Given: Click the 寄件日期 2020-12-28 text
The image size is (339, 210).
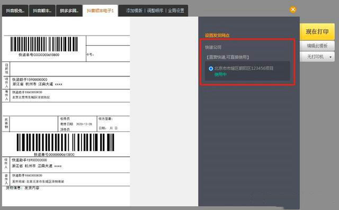Looking at the screenshot, I should click(x=76, y=124).
